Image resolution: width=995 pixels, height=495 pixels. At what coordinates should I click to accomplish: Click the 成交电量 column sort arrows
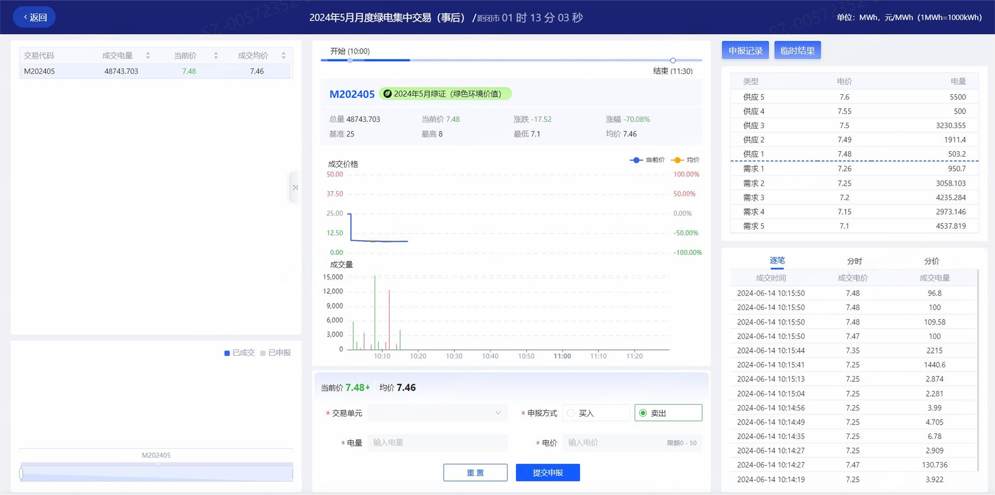pos(148,56)
